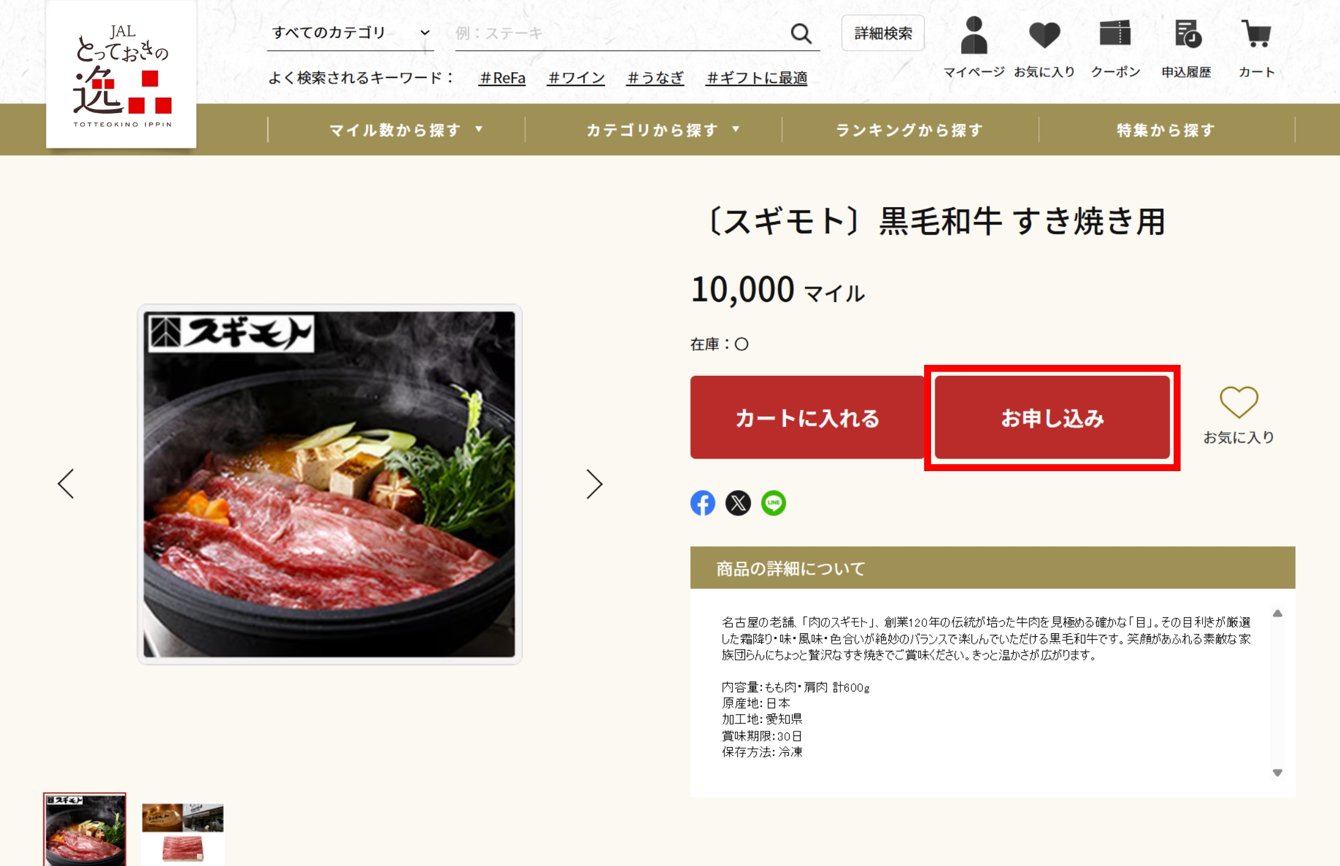The width and height of the screenshot is (1340, 866).
Task: Toggle product favorite heart outline
Action: click(1238, 402)
